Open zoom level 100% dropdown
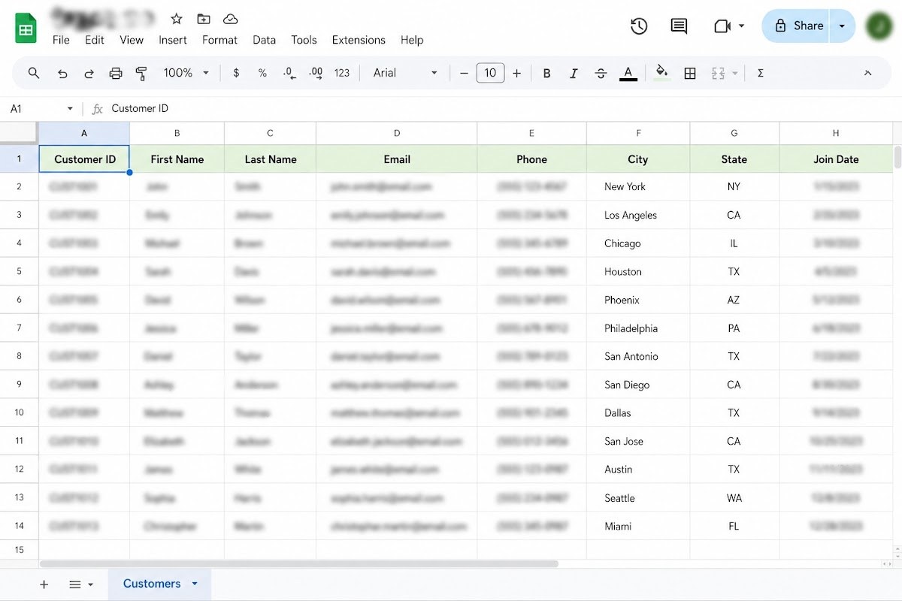This screenshot has height=601, width=902. (x=188, y=73)
